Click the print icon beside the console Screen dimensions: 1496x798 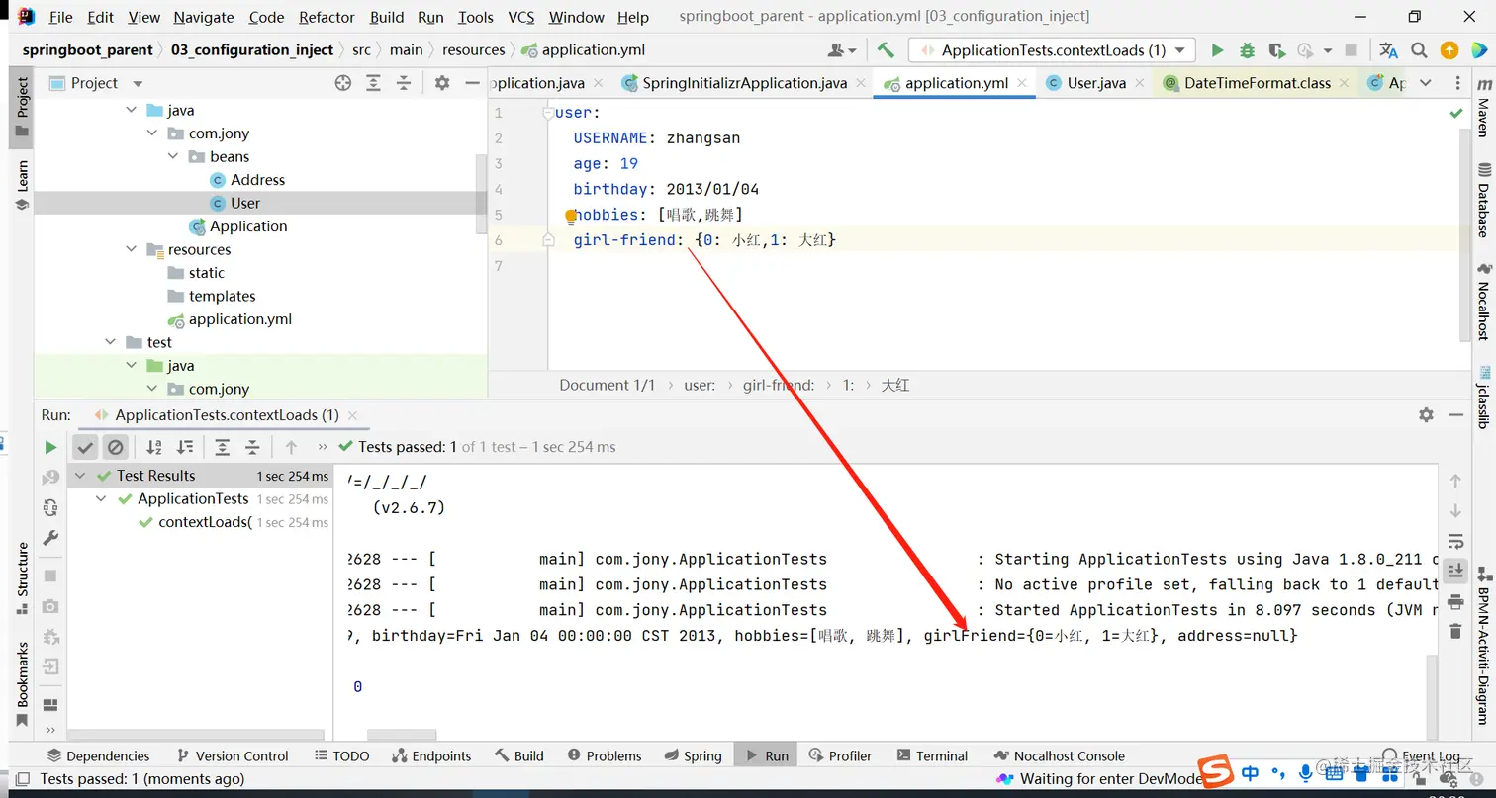coord(1455,601)
